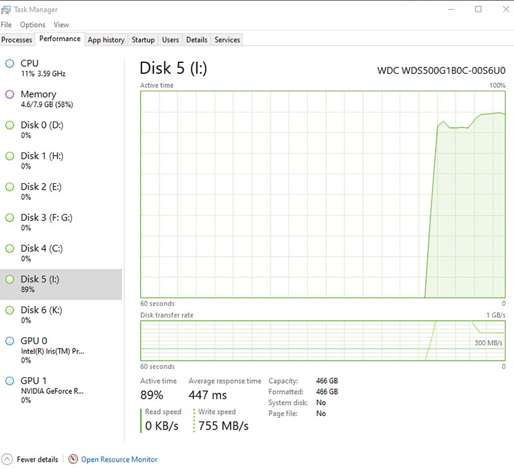Collapse view with Fewer details arrow icon
514x468 pixels.
pyautogui.click(x=7, y=459)
